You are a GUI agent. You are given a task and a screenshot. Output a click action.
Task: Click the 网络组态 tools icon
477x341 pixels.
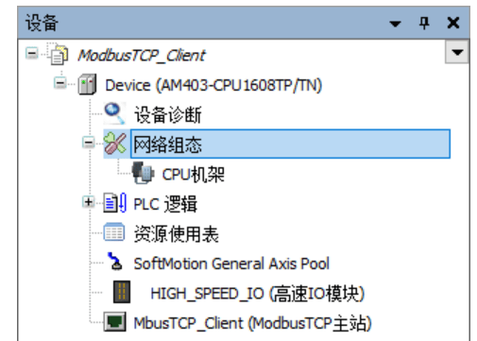click(x=115, y=144)
